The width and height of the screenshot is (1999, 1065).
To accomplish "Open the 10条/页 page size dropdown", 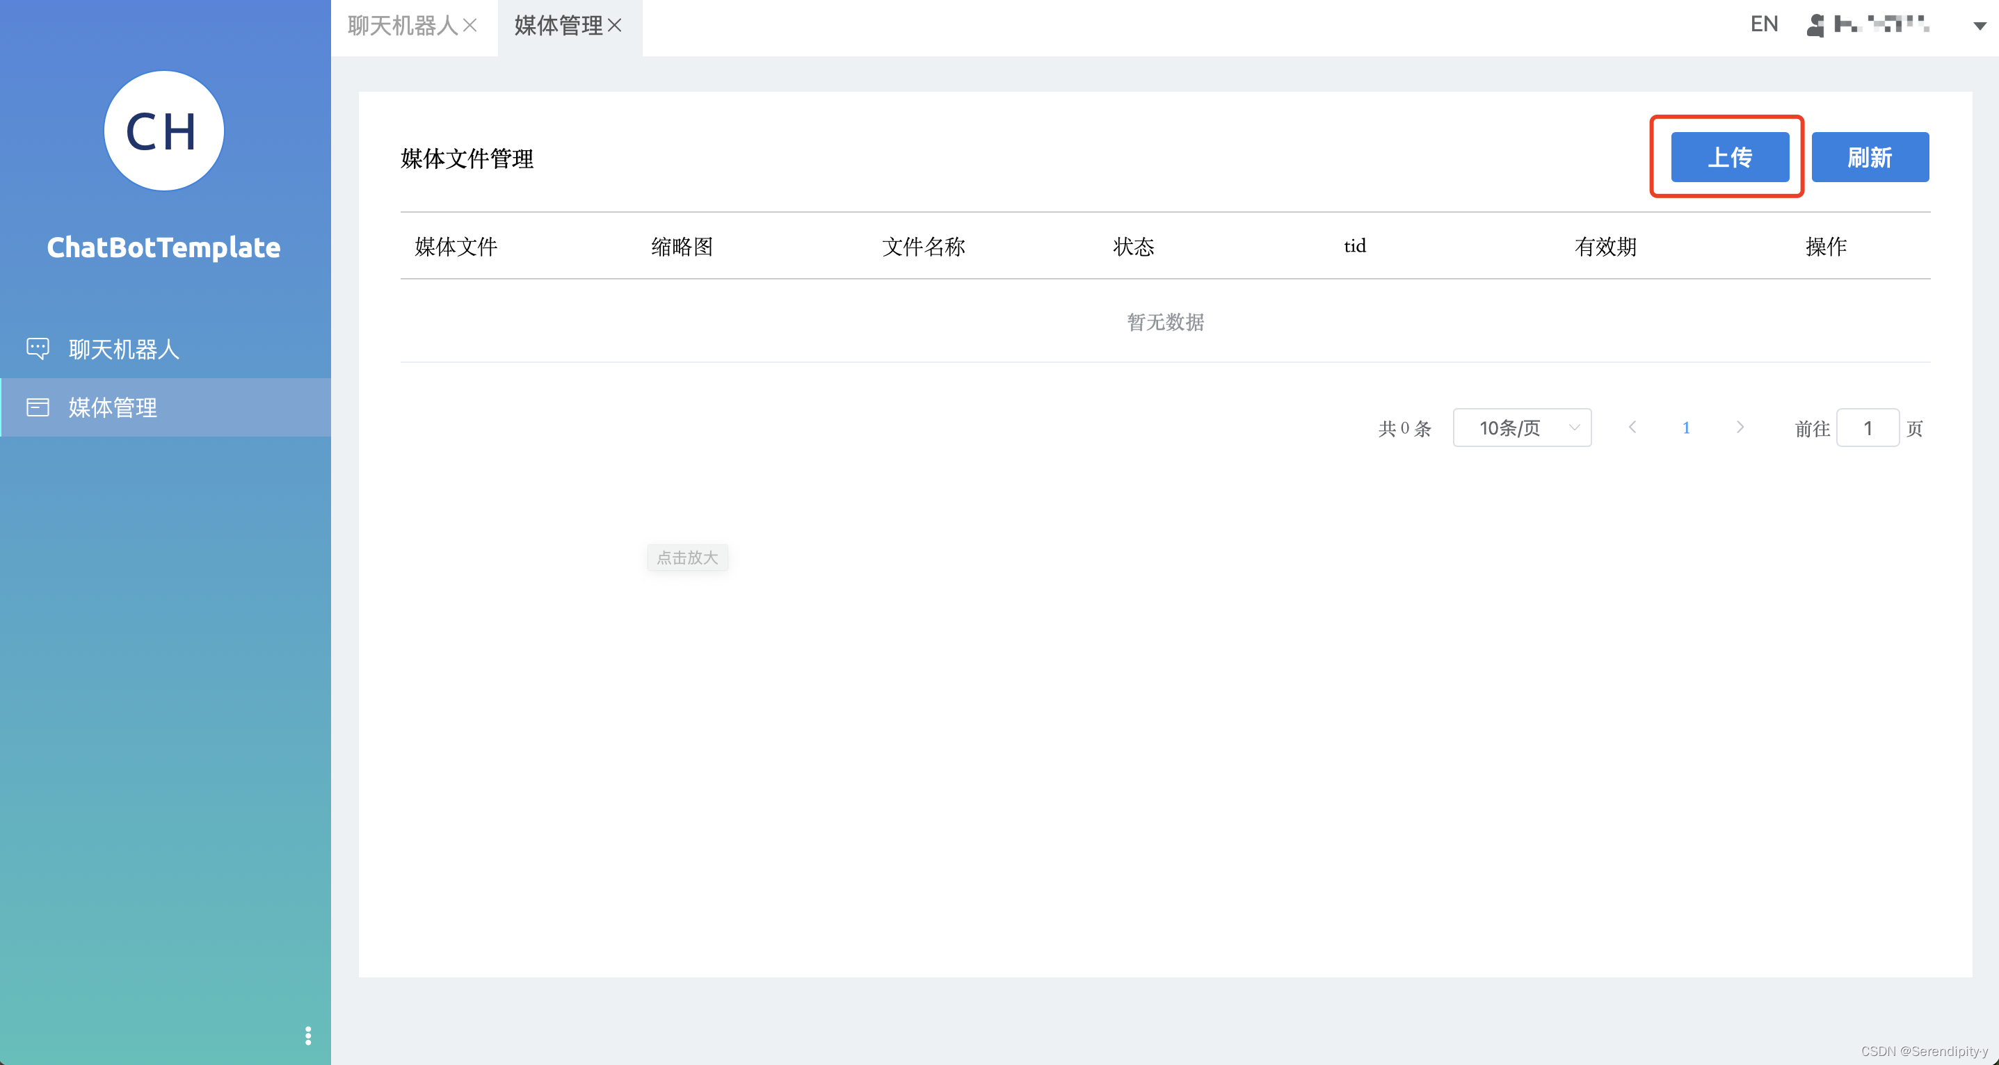I will 1522,428.
